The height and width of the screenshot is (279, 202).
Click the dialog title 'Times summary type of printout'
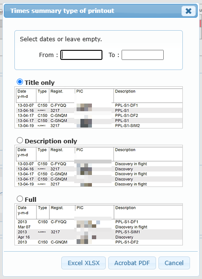pos(62,11)
